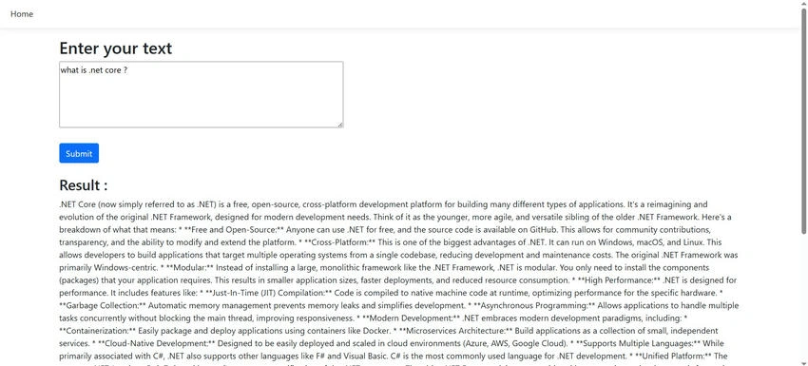The height and width of the screenshot is (366, 808).
Task: Click the '**Modular:**' text in result
Action: (x=190, y=267)
